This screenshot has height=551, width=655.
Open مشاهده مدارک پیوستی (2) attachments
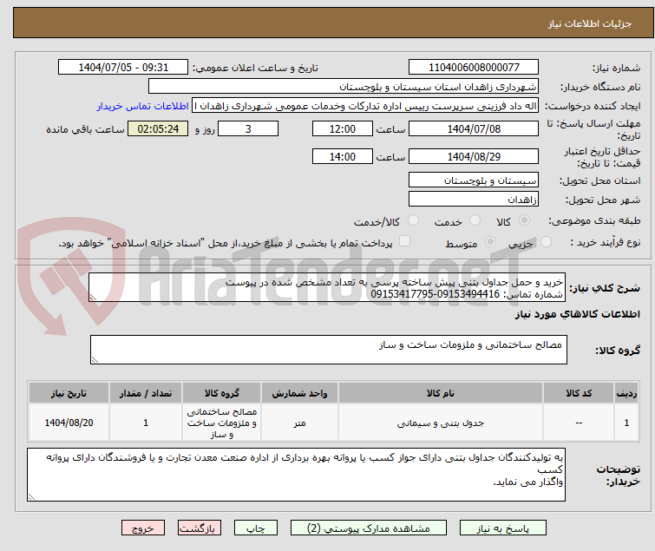[x=369, y=528]
